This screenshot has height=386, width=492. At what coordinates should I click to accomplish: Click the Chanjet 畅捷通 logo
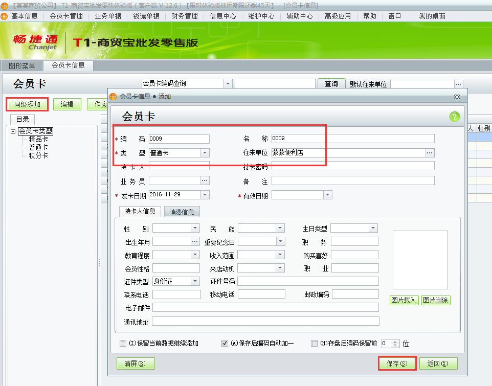(36, 40)
